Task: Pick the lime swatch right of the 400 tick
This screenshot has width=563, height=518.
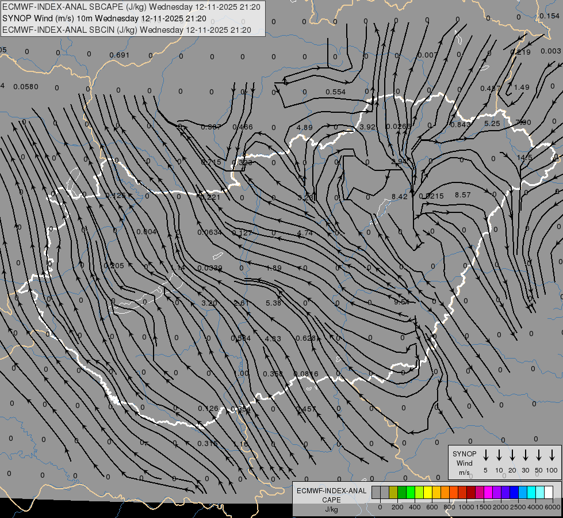Action: click(x=419, y=492)
